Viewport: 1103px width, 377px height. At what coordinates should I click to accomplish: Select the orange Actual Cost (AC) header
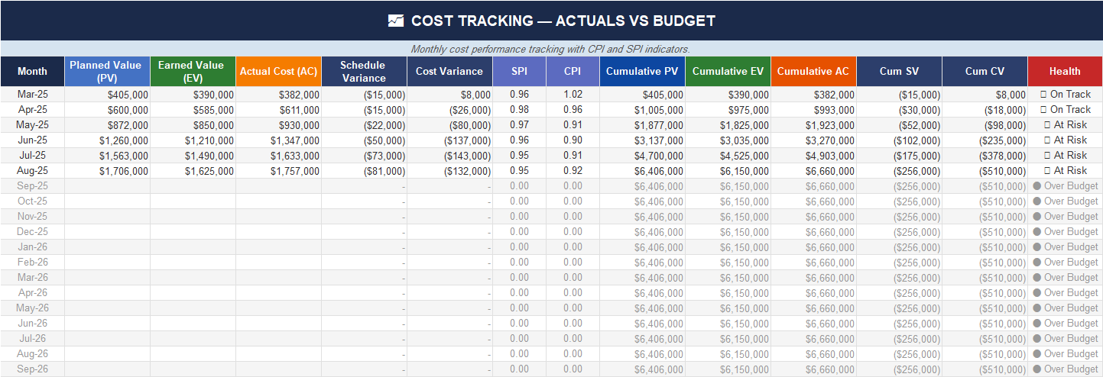point(278,71)
